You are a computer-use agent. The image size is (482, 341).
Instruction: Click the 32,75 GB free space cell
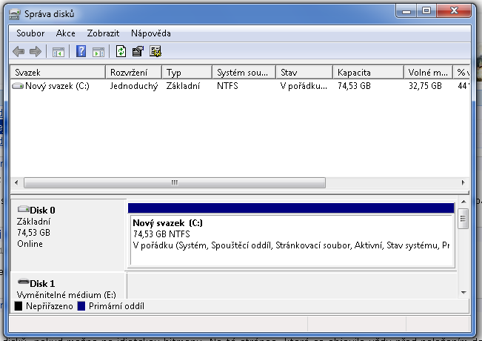425,86
